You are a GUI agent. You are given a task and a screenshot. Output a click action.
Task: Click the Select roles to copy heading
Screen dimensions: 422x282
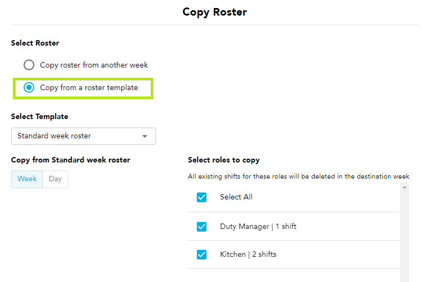(x=224, y=160)
